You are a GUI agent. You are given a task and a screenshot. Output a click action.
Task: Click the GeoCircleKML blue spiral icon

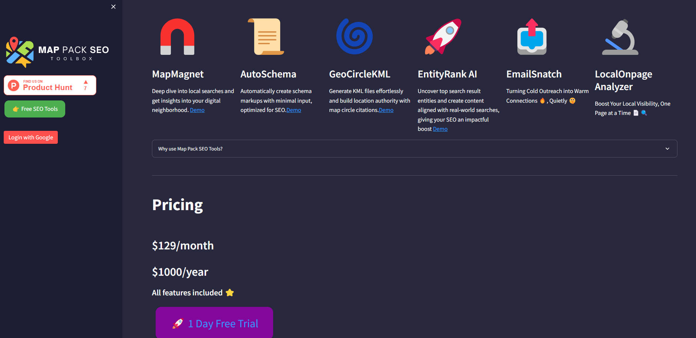point(354,37)
